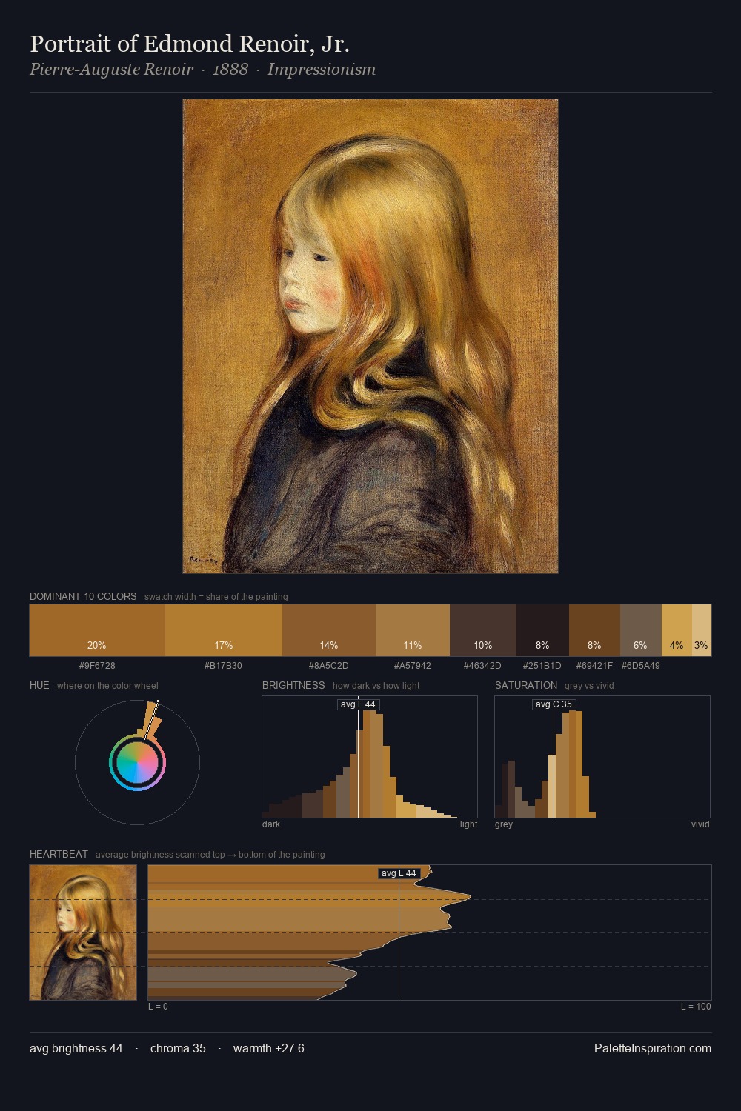
Task: Pick the 11% tan color swatch
Action: pos(413,630)
